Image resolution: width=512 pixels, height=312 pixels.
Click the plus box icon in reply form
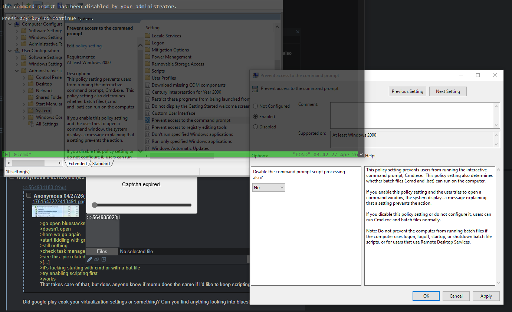(x=104, y=259)
